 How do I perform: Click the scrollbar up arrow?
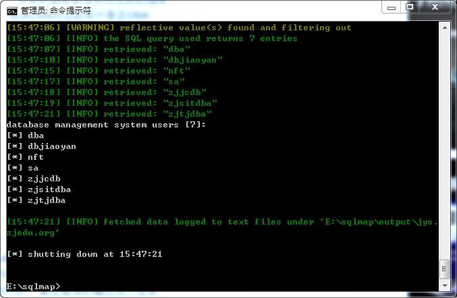(445, 28)
